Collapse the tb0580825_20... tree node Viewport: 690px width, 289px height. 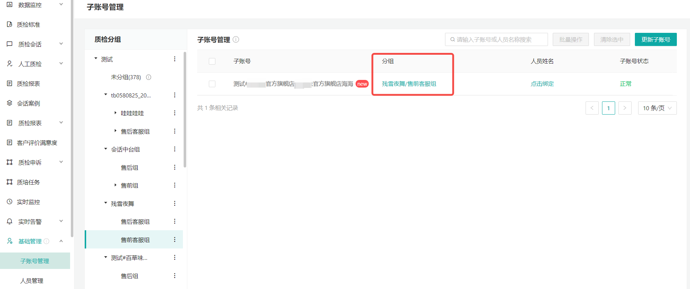coord(106,95)
